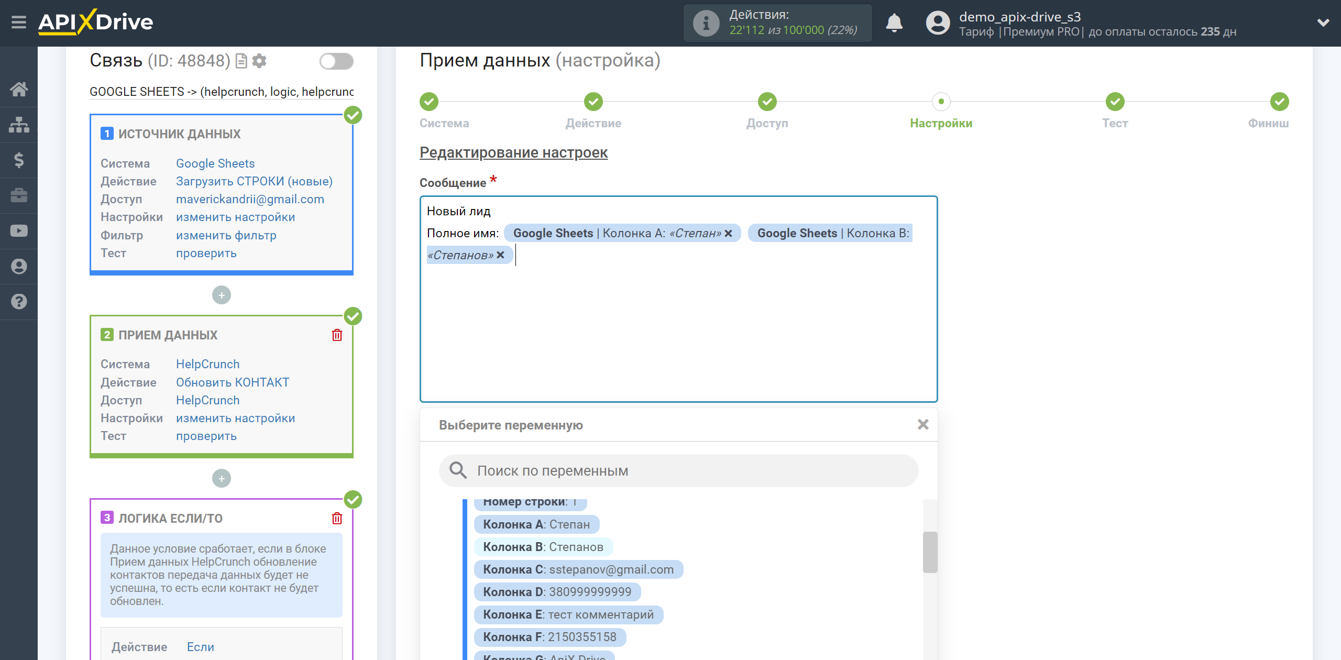Image resolution: width=1341 pixels, height=660 pixels.
Task: Open the connections diagram sidebar icon
Action: click(19, 125)
